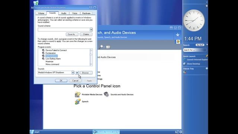The width and height of the screenshot is (238, 134).
Task: Open the Sounds and Audio Devices speaker icon
Action: tap(106, 94)
